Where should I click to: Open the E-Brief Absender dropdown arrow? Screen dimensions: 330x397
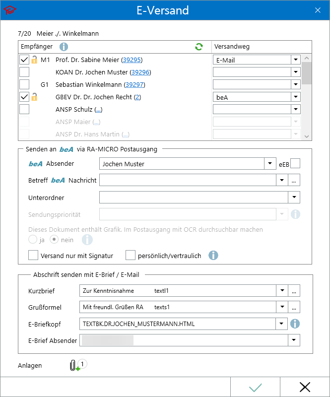(x=294, y=340)
